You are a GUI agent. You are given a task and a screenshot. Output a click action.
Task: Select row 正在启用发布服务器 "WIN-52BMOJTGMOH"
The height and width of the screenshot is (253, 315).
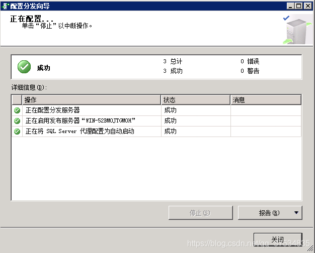point(156,121)
